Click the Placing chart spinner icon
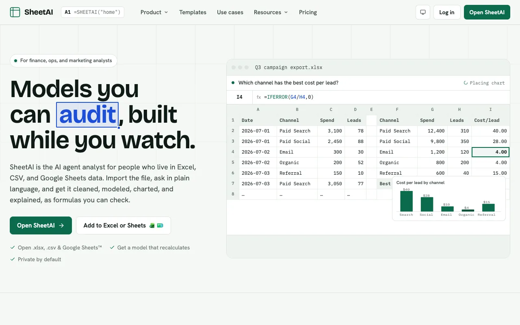The image size is (520, 325). (x=466, y=83)
